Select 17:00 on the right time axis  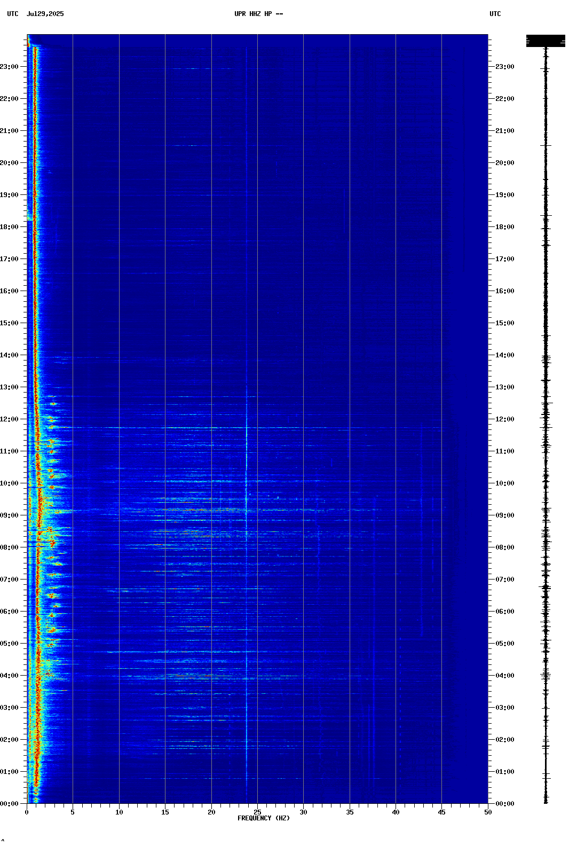click(x=505, y=259)
